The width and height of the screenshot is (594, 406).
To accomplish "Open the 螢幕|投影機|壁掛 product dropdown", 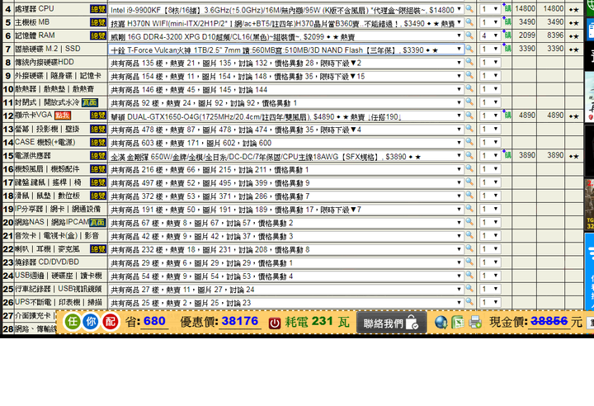I will click(x=286, y=130).
